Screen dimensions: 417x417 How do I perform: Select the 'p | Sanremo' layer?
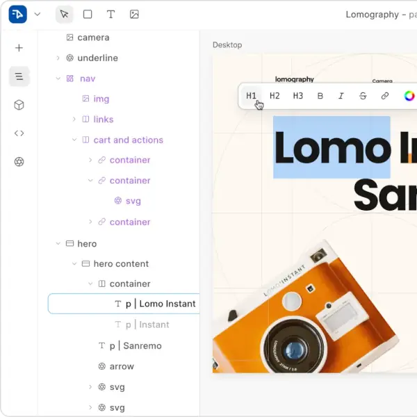(136, 345)
